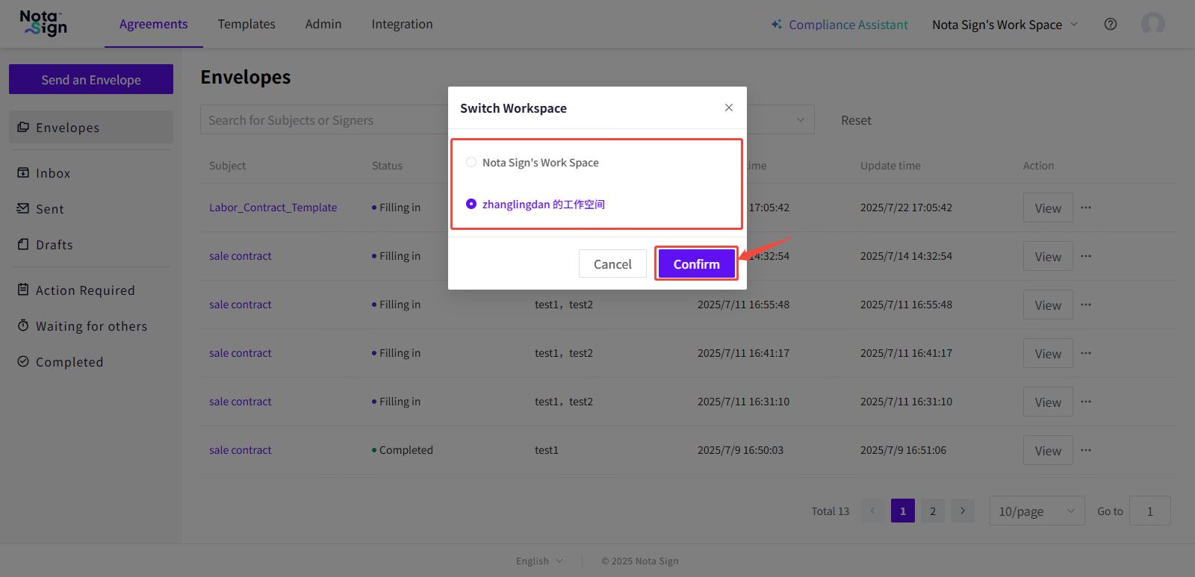Image resolution: width=1195 pixels, height=577 pixels.
Task: Cancel the Switch Workspace dialog
Action: coord(612,263)
